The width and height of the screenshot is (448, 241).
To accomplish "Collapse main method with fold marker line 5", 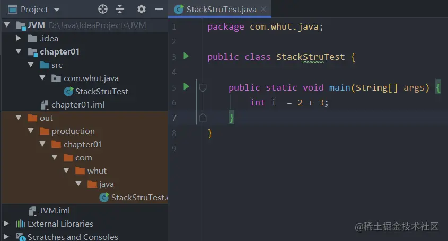I will pos(203,87).
